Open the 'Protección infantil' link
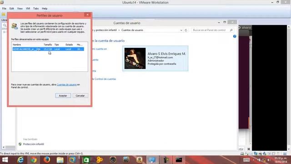The width and height of the screenshot is (291, 164). [x=33, y=144]
